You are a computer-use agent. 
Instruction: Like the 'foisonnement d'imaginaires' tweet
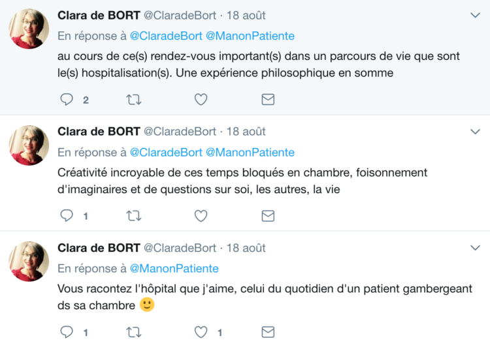point(201,216)
